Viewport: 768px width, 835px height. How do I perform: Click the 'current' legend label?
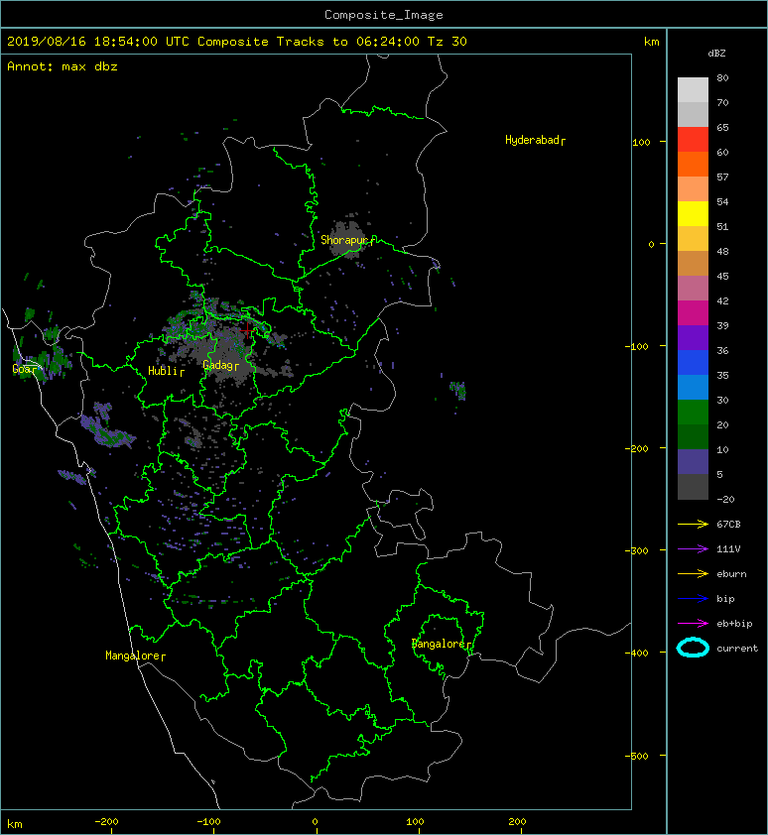click(737, 649)
